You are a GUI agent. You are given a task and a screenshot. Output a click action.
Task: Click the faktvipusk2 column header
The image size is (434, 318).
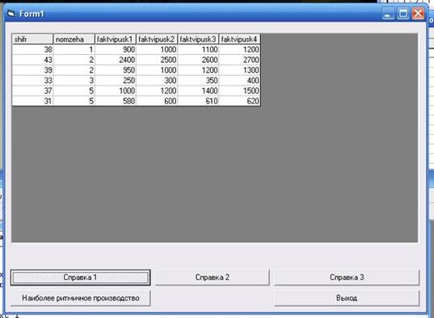point(157,40)
